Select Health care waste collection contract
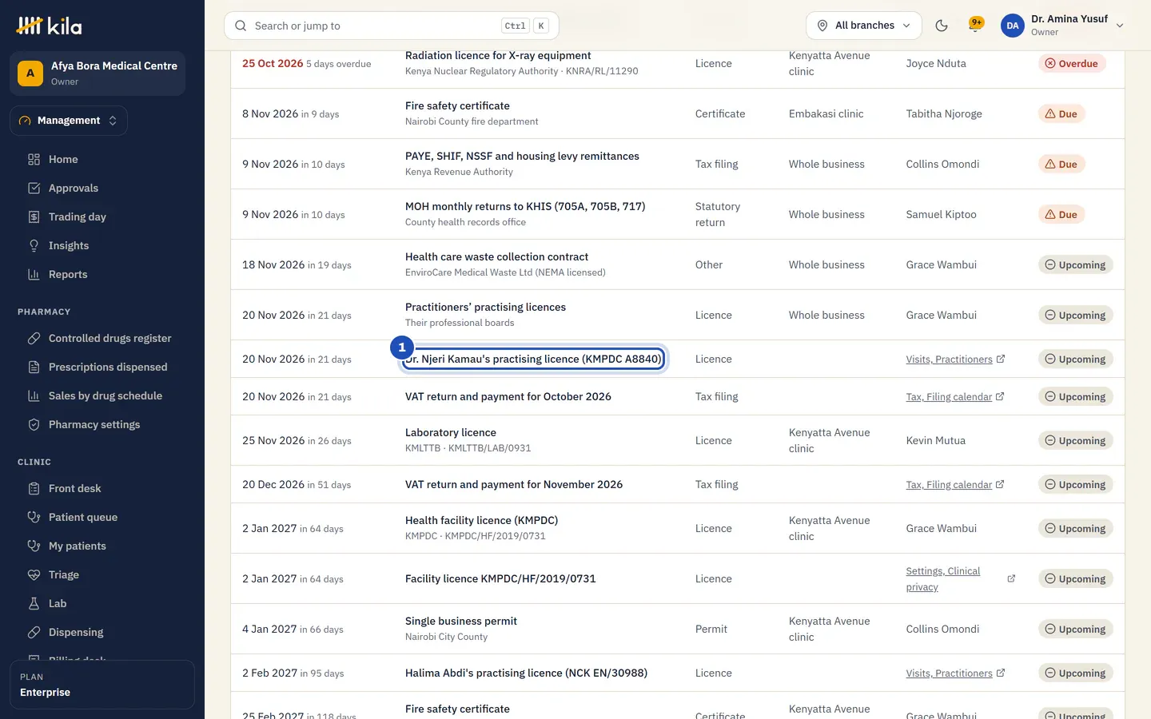 coord(496,257)
